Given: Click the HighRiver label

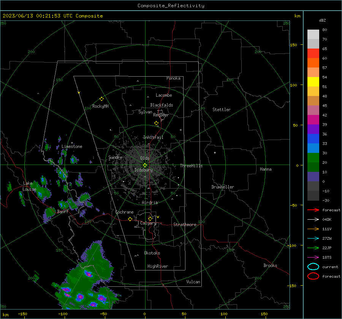Looking at the screenshot, I should pos(158,266).
